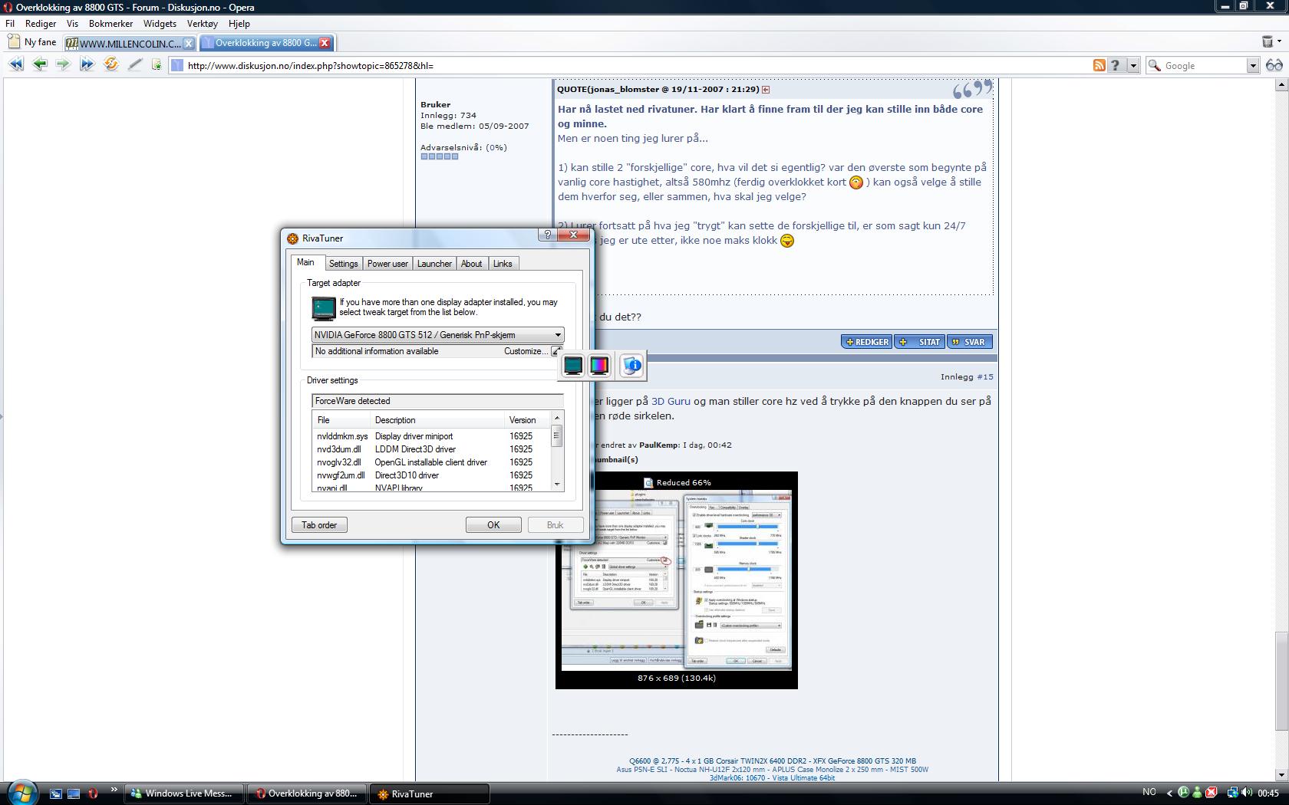Switch to Windows Live Messenger taskbar button

[x=185, y=793]
